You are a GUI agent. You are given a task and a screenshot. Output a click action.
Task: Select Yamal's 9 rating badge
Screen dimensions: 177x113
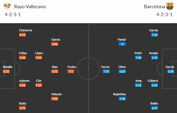coord(122,44)
